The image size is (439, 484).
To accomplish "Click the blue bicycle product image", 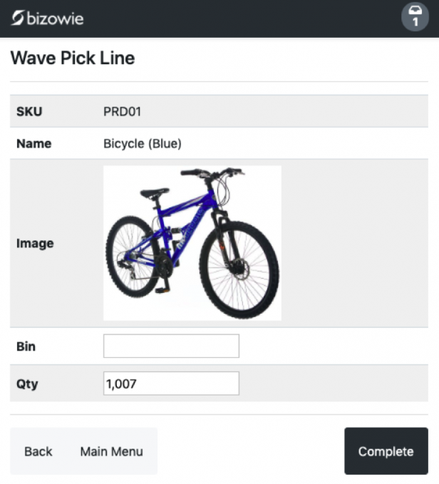I will 192,242.
